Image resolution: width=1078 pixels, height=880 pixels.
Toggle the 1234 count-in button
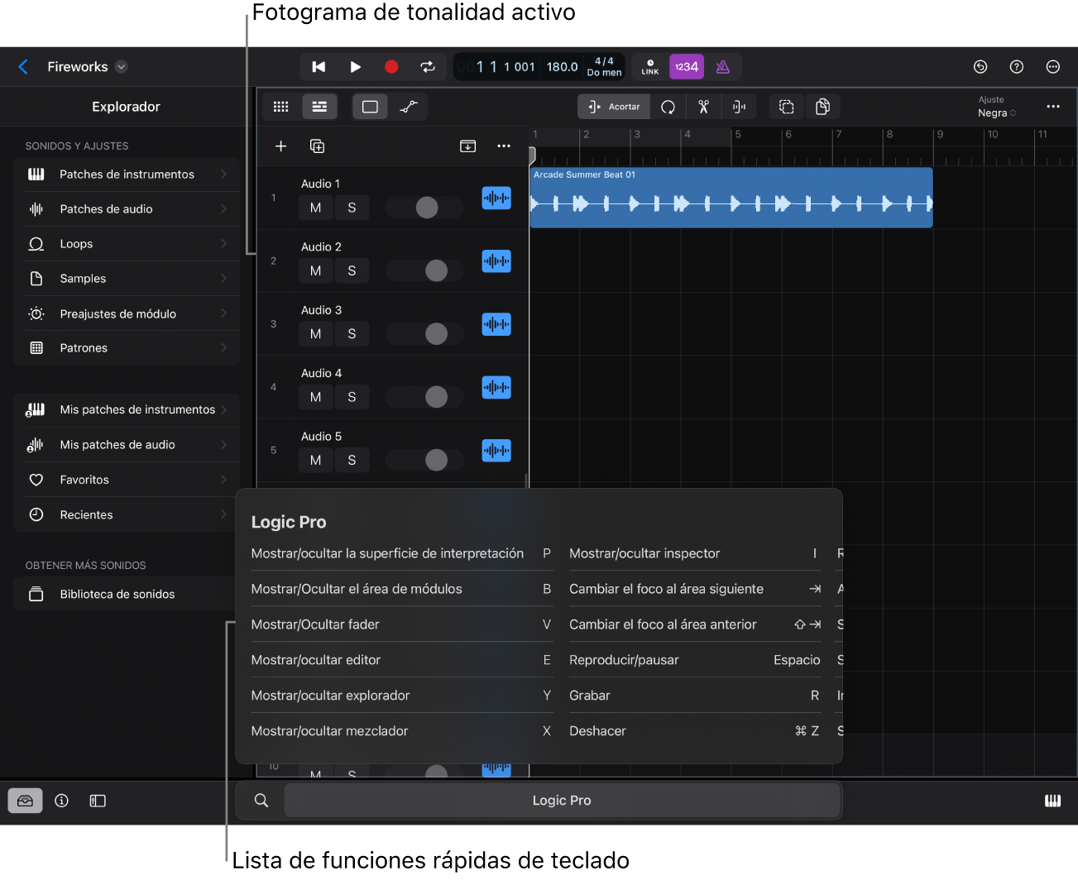(x=686, y=67)
